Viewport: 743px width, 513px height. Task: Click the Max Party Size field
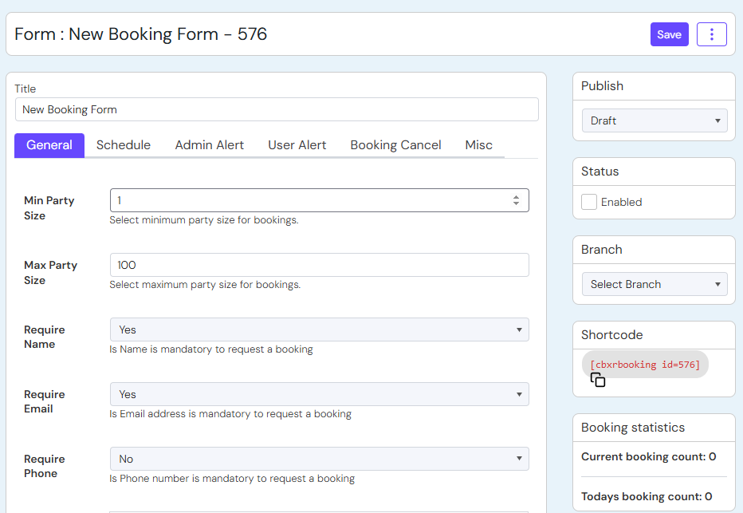[x=320, y=265]
